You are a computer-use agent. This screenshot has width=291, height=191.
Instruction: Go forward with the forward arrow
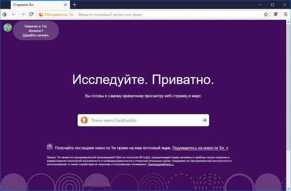tap(23, 14)
